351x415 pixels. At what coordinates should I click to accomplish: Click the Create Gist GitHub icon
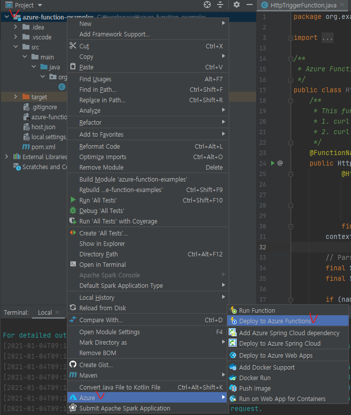[x=73, y=365]
